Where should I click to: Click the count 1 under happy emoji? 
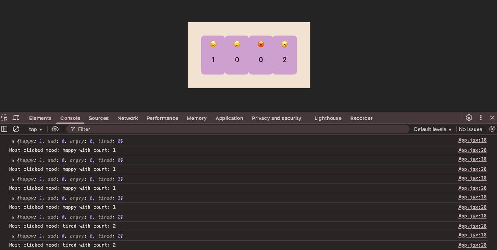pos(213,60)
